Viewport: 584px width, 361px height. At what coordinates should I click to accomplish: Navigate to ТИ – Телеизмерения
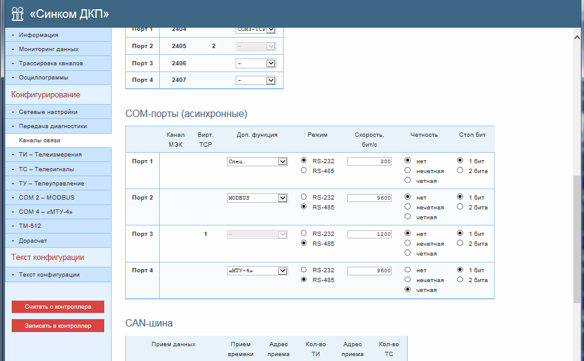pyautogui.click(x=50, y=155)
